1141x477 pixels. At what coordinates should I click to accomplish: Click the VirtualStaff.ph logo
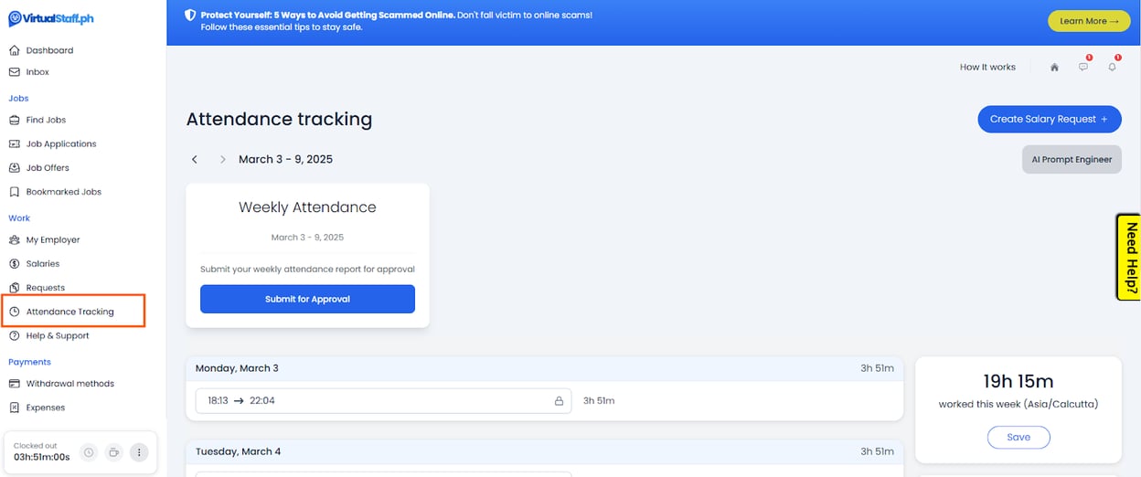click(x=51, y=19)
